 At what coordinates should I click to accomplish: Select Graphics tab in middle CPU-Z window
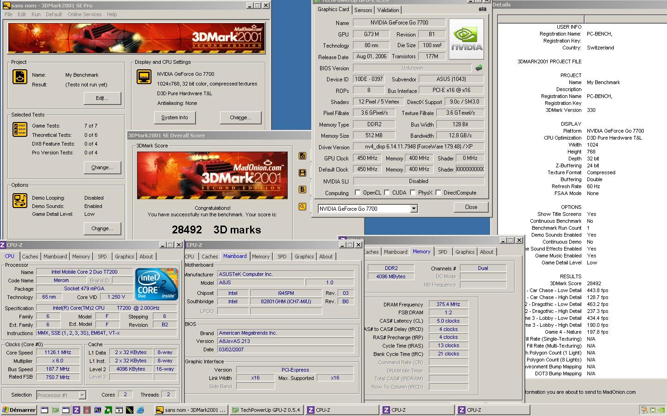tap(304, 257)
